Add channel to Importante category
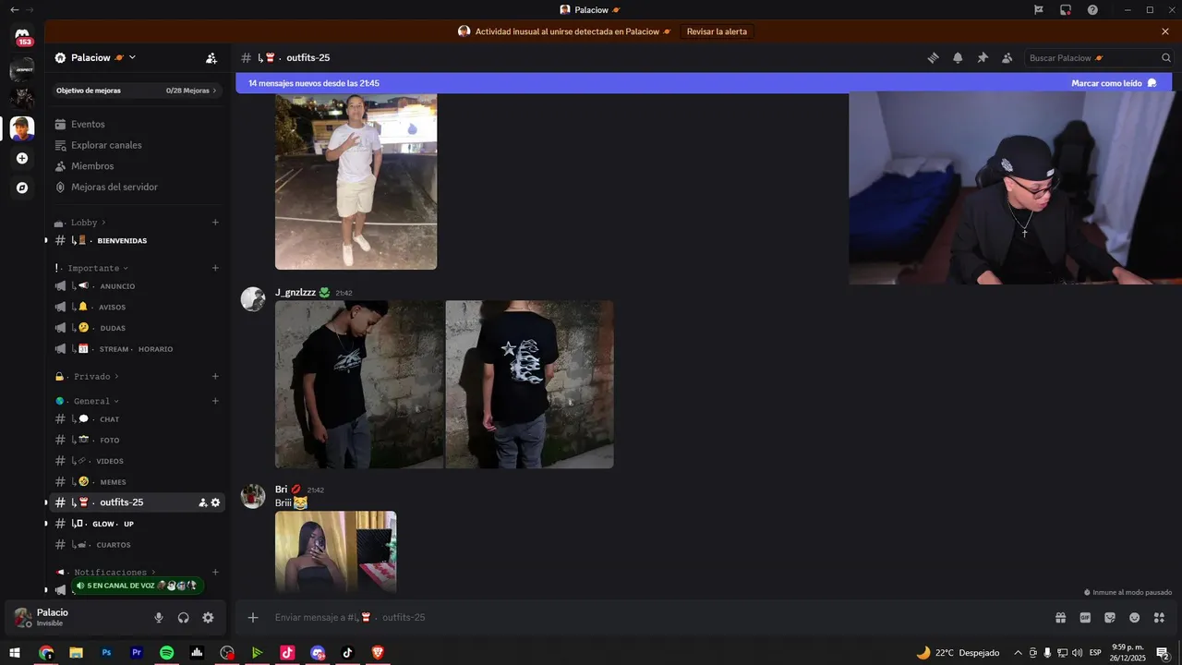 point(215,268)
